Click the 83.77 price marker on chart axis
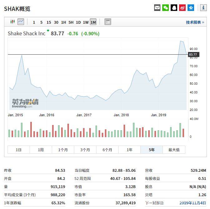210x209 pixels. point(193,55)
